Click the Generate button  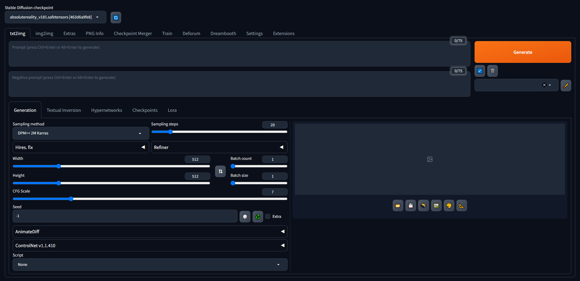(523, 52)
